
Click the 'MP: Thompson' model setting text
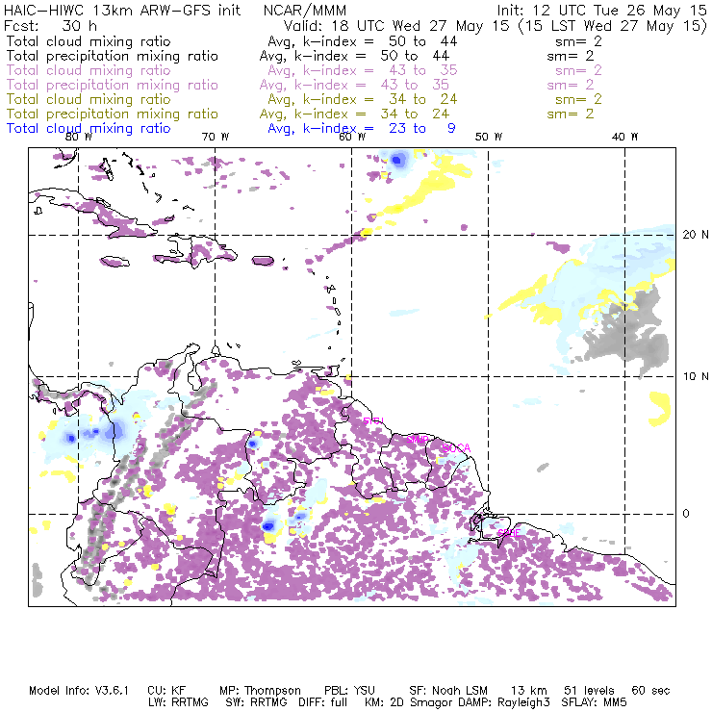[260, 691]
